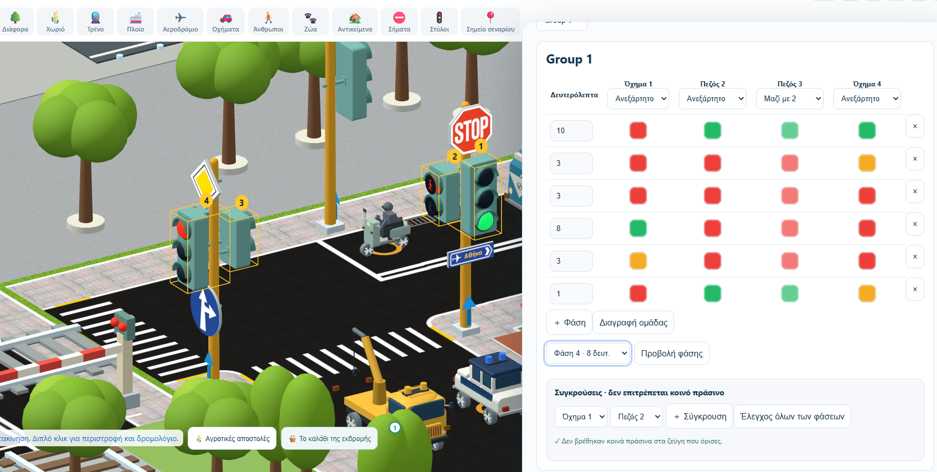Open the Διάφορα category

(15, 22)
